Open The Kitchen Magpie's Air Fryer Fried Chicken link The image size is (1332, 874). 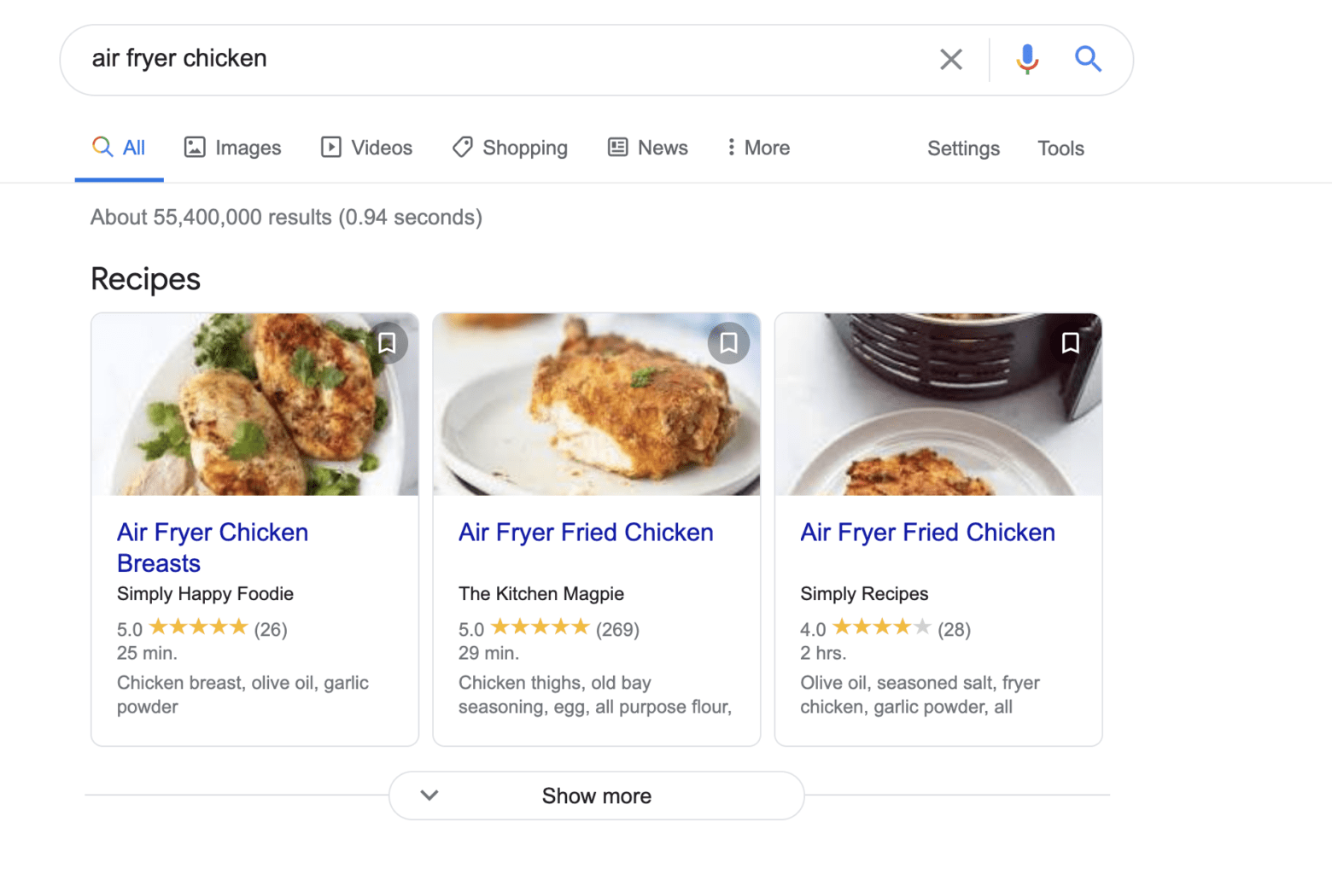[586, 533]
